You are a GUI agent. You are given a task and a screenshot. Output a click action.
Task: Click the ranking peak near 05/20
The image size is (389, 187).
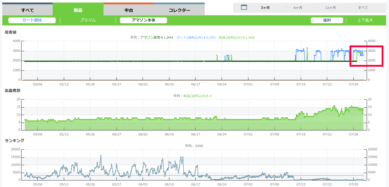(x=101, y=156)
